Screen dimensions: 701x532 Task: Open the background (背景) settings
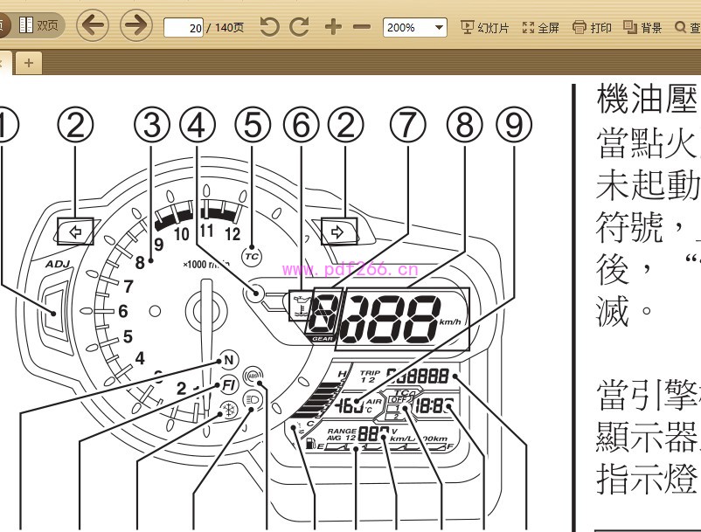642,27
